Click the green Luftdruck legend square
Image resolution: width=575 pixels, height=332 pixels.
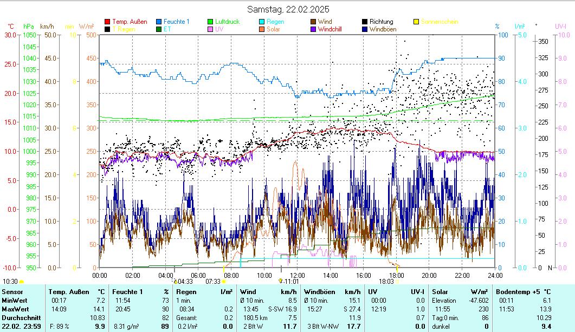211,22
